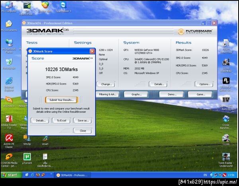239x186 pixels.
Task: Open My Computer desktop icon
Action: pyautogui.click(x=9, y=7)
